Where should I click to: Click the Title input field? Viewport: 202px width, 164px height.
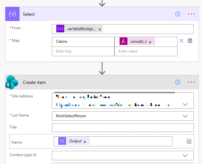(x=123, y=128)
